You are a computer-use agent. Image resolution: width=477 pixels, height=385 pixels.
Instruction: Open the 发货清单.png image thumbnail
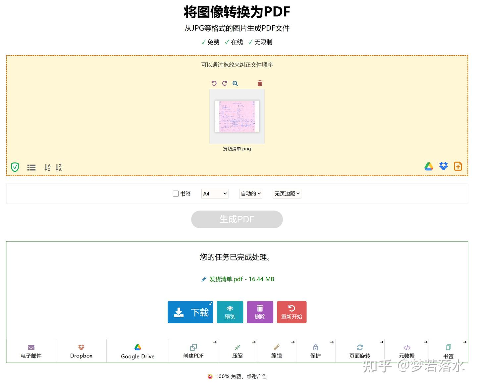click(x=237, y=116)
